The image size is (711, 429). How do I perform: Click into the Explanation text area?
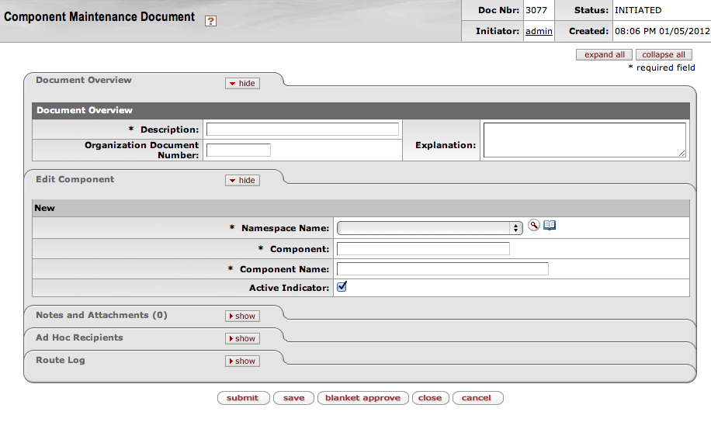click(x=584, y=140)
